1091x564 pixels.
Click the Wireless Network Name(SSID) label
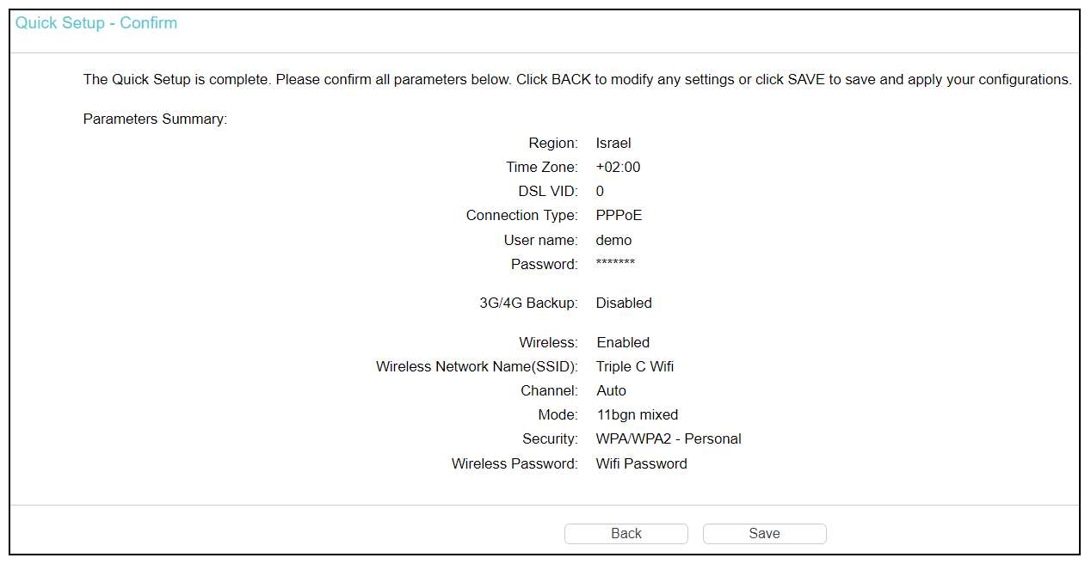(477, 367)
